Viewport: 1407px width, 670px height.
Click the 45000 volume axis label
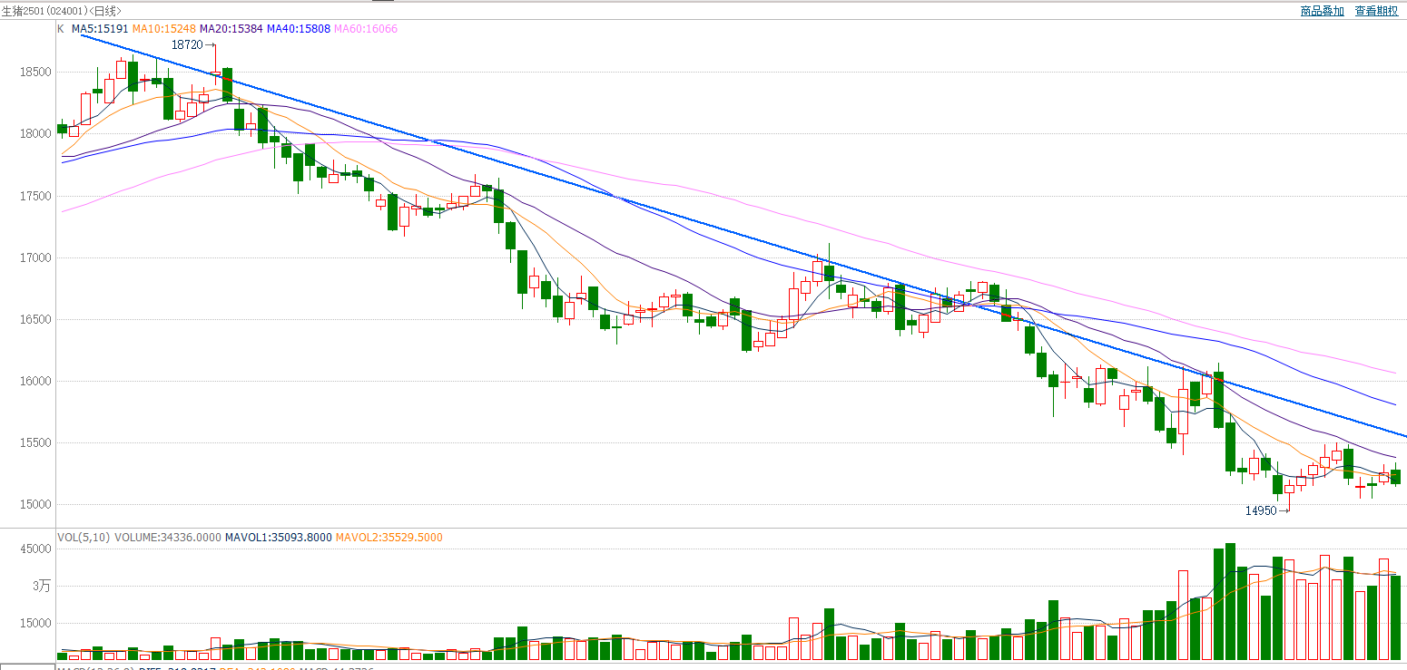pyautogui.click(x=37, y=549)
